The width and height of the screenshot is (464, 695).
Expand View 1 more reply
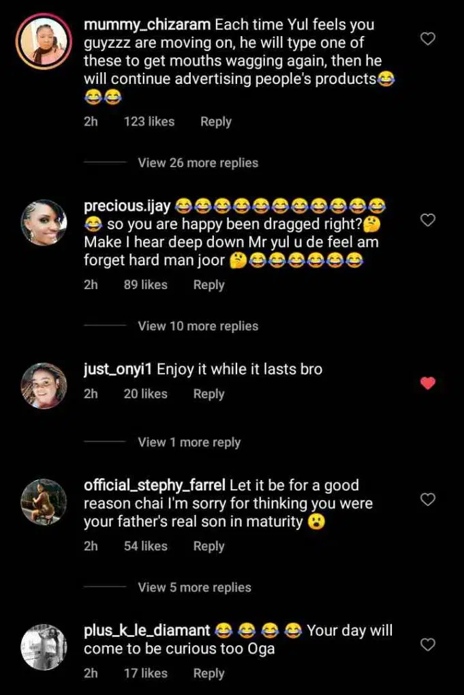(x=189, y=443)
